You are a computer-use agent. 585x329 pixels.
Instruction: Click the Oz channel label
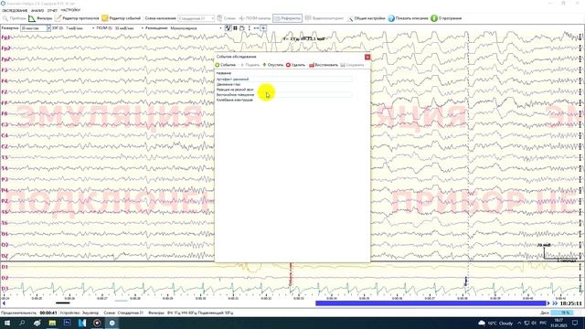5,256
